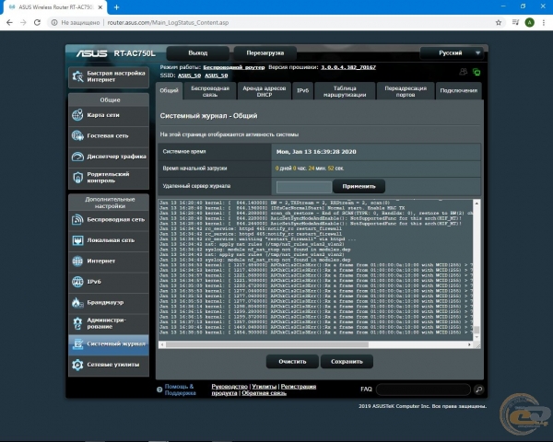
Task: Click the connected clients status icon
Action: 463,72
